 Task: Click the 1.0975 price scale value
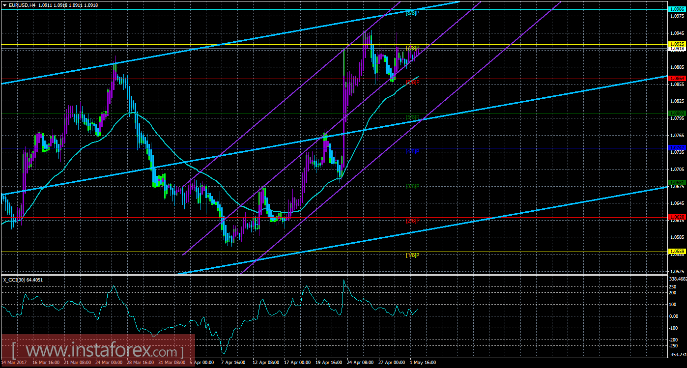click(676, 16)
